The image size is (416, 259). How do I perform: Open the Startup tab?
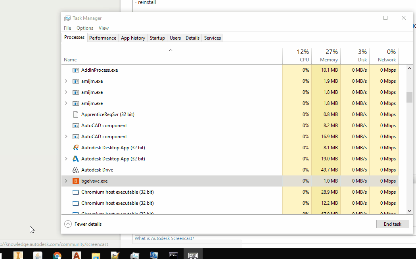click(x=157, y=38)
